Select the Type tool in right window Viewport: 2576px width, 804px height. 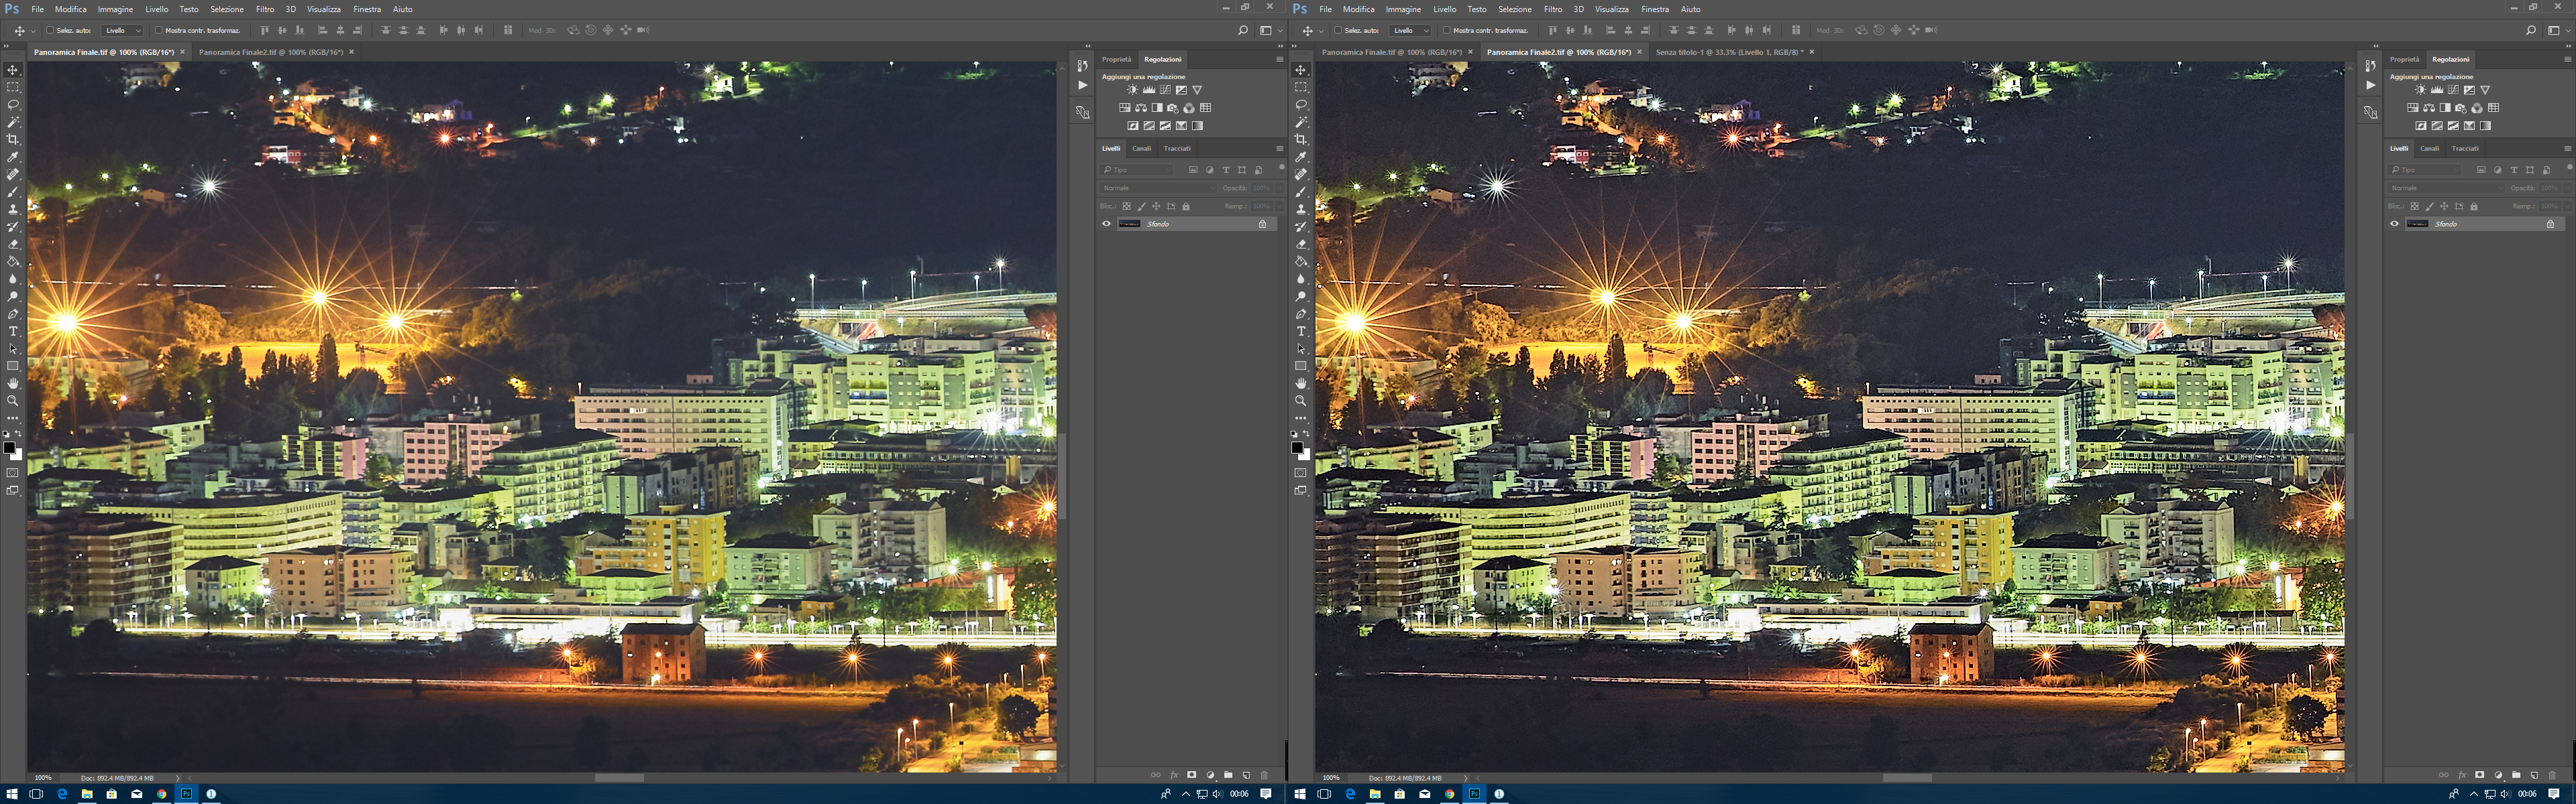(1301, 332)
